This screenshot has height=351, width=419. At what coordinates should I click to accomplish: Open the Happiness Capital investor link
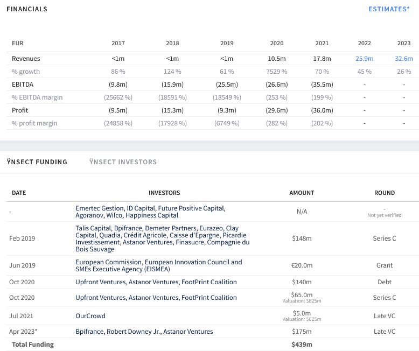(152, 215)
